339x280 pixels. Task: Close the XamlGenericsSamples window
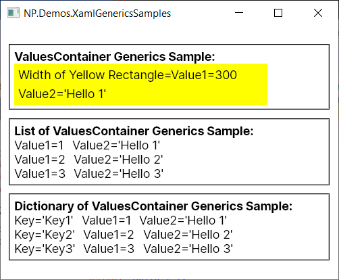click(318, 13)
